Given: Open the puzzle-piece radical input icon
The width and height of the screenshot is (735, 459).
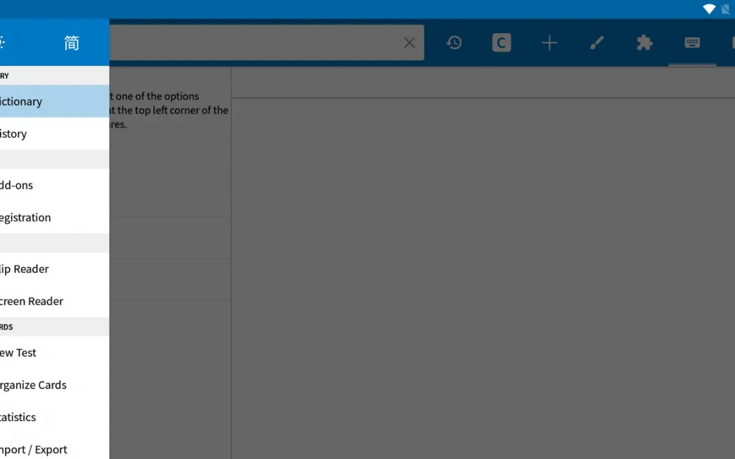Looking at the screenshot, I should pyautogui.click(x=644, y=43).
